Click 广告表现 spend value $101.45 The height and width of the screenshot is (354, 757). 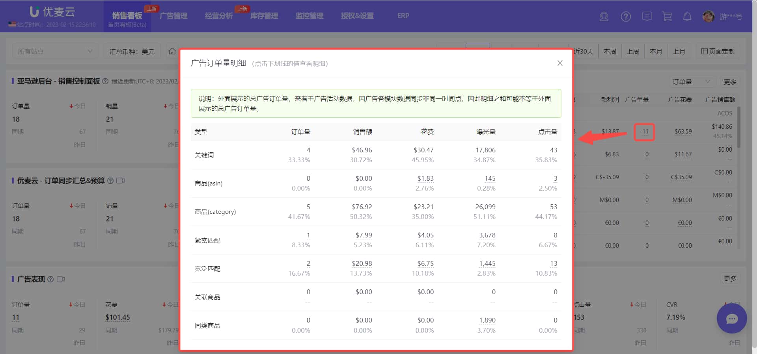117,317
